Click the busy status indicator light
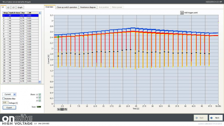Image resolution: width=224 pixels, height=126 pixels. click(x=40, y=106)
